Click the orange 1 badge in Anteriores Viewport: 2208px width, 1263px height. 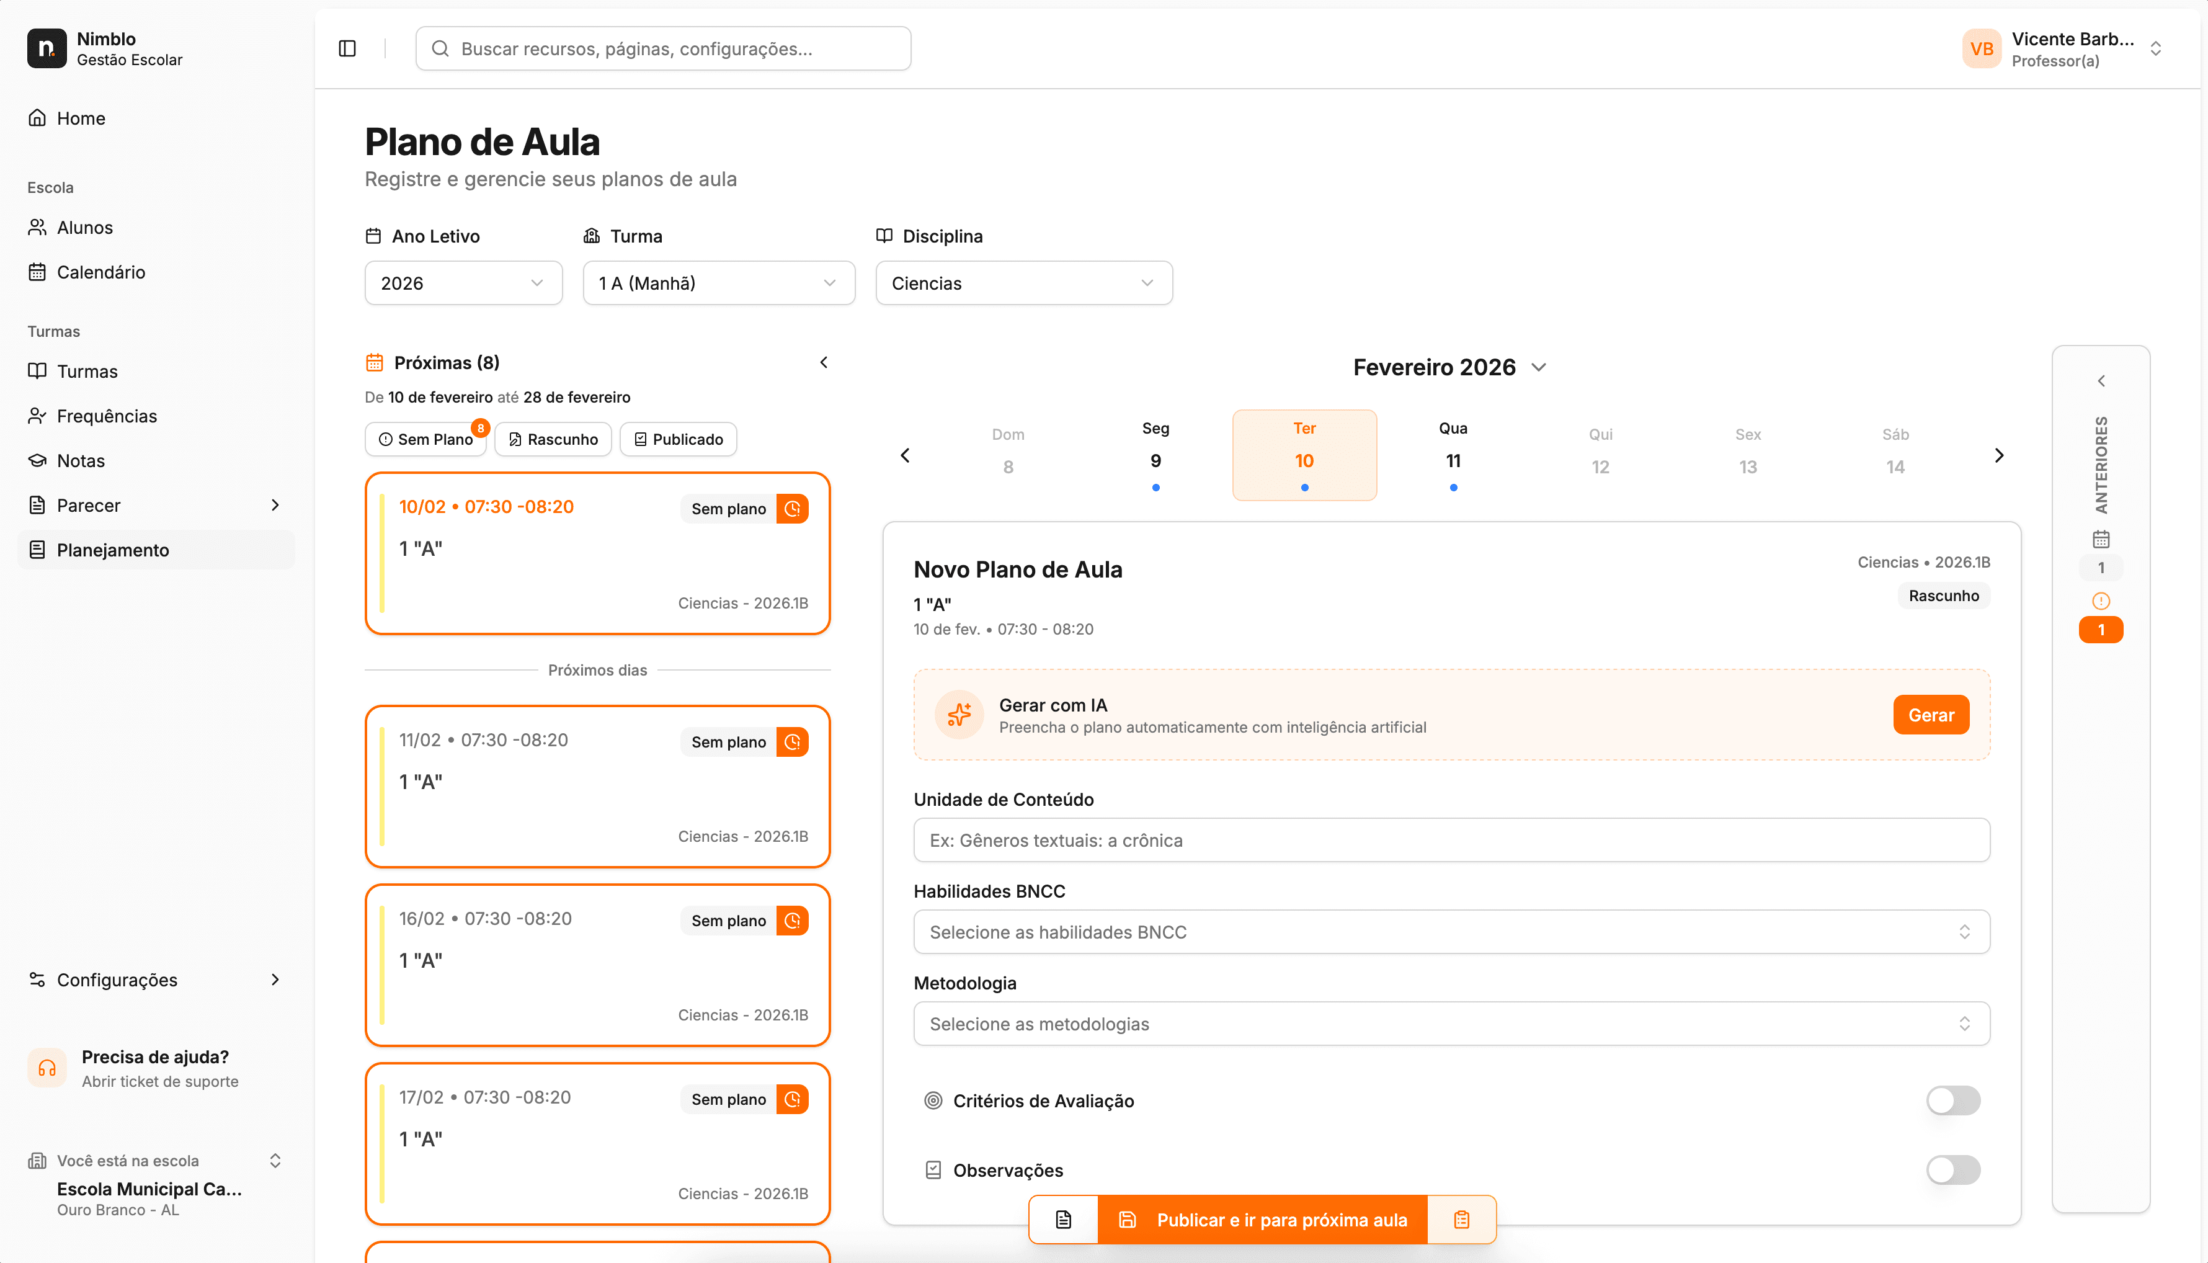2101,630
